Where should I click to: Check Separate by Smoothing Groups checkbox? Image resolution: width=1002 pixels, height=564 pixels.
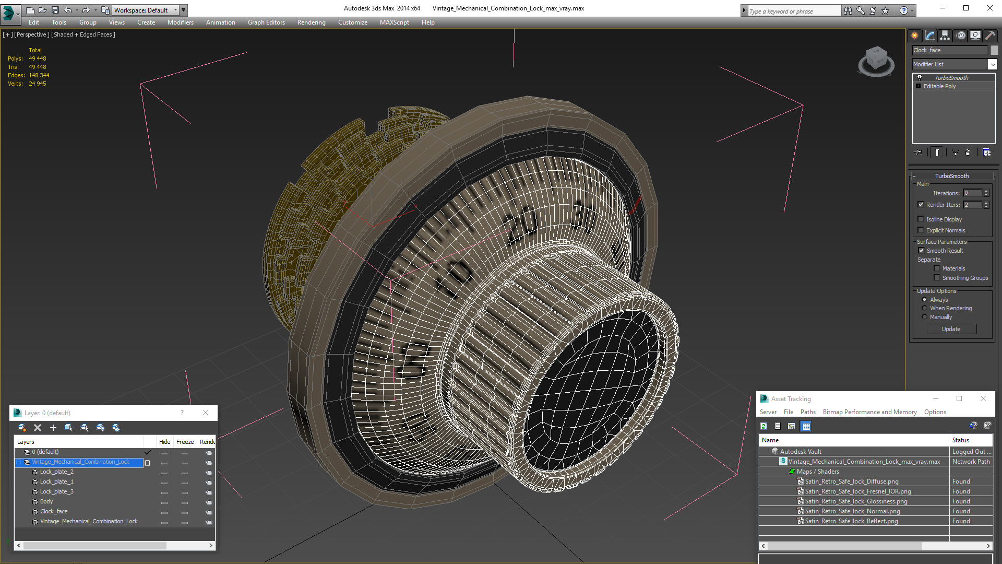[x=937, y=278]
